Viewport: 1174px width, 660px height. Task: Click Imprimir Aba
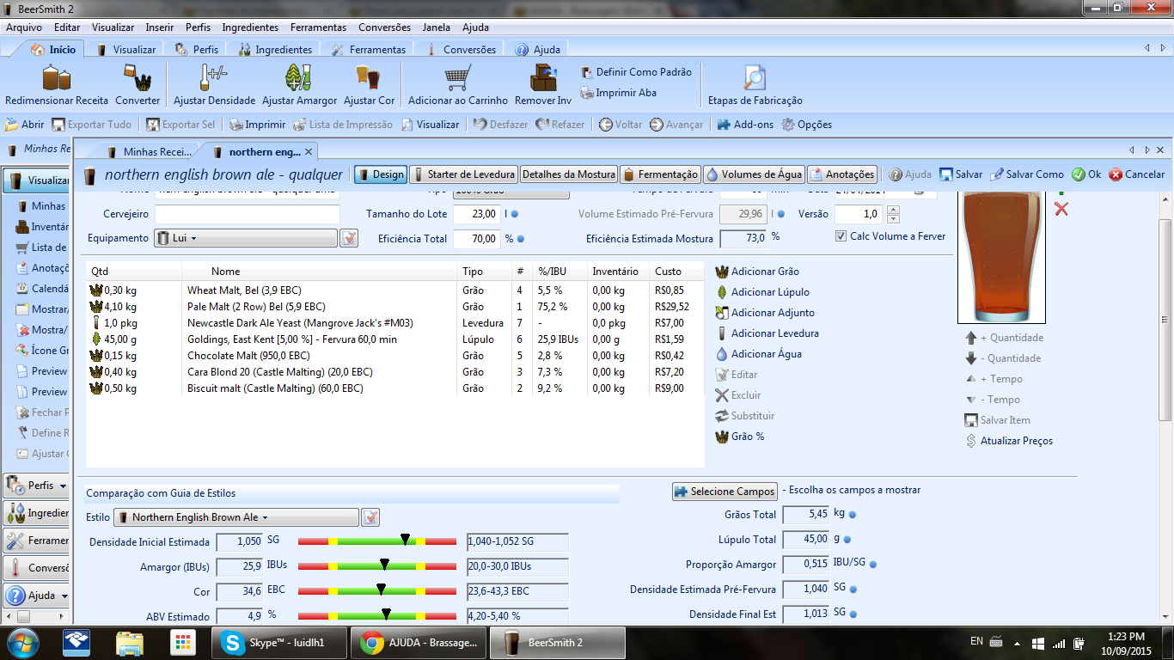click(x=618, y=93)
